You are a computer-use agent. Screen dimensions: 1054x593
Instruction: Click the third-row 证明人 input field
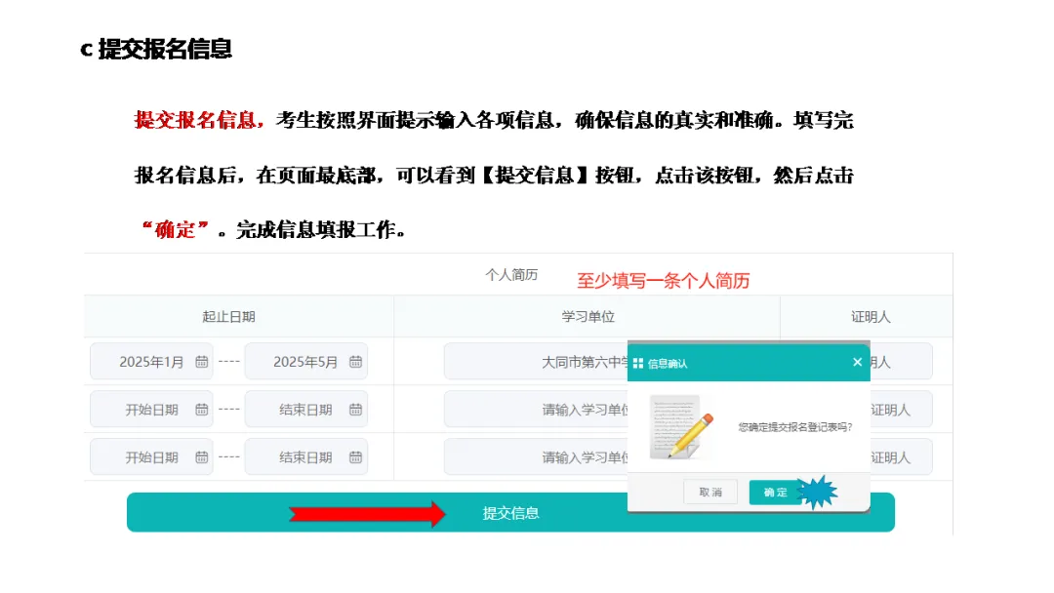[899, 456]
